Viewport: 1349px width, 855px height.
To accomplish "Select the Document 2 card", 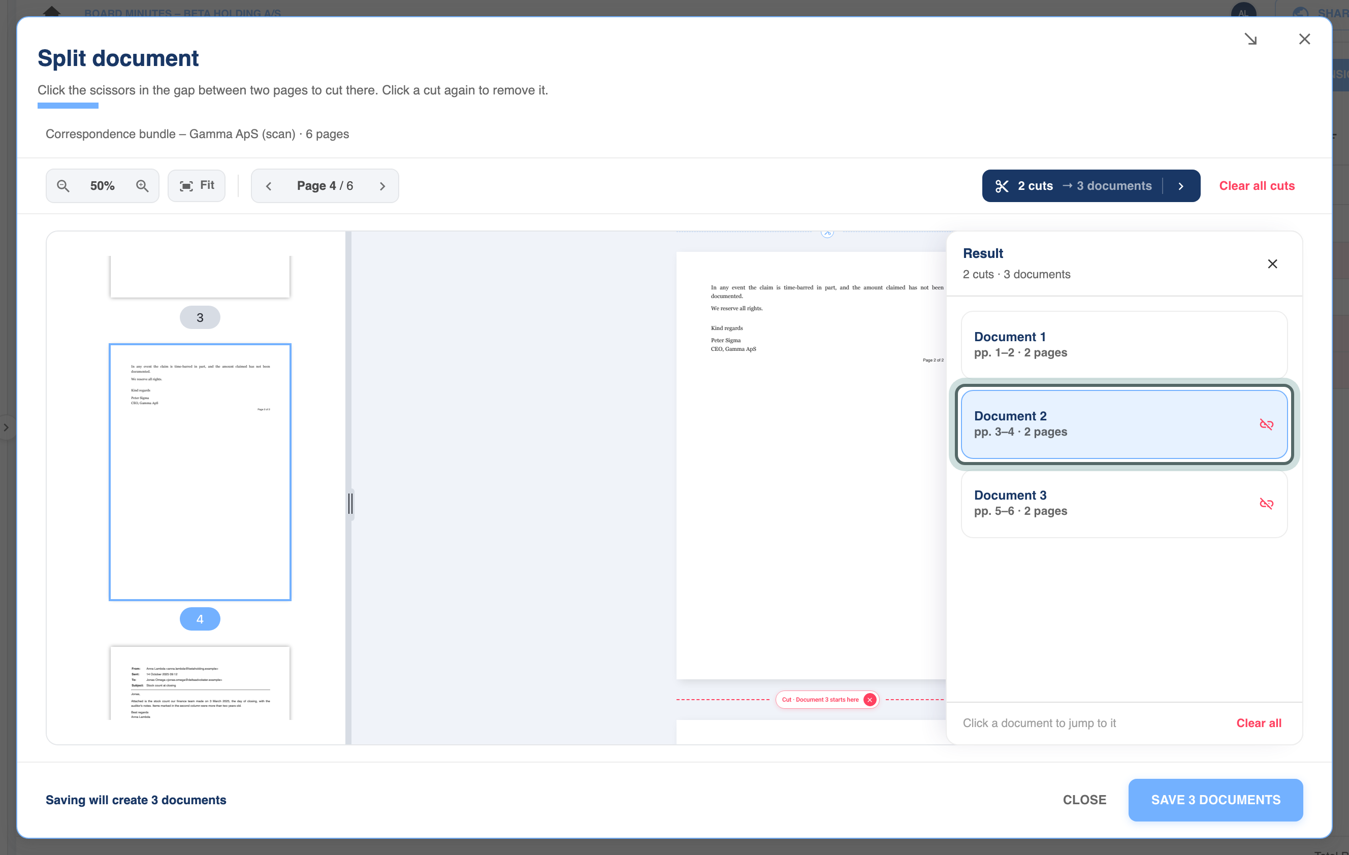I will tap(1124, 424).
